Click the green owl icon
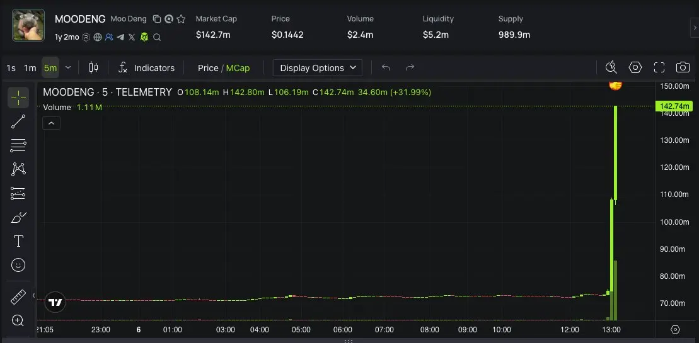Viewport: 699px width, 343px height. (x=144, y=37)
